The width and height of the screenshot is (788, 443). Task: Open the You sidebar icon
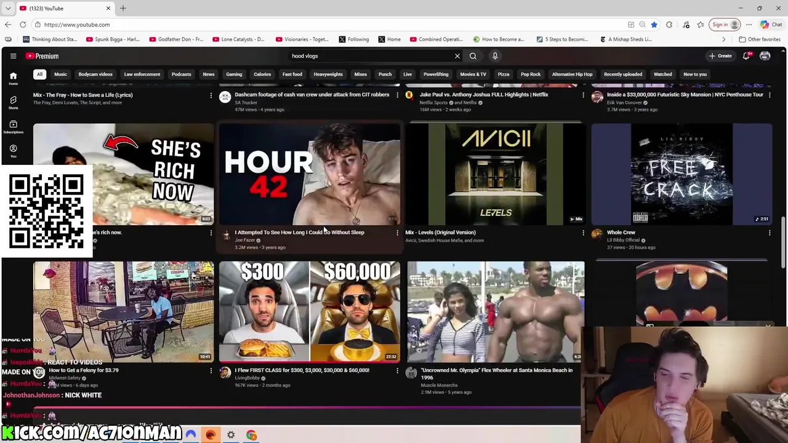(13, 151)
